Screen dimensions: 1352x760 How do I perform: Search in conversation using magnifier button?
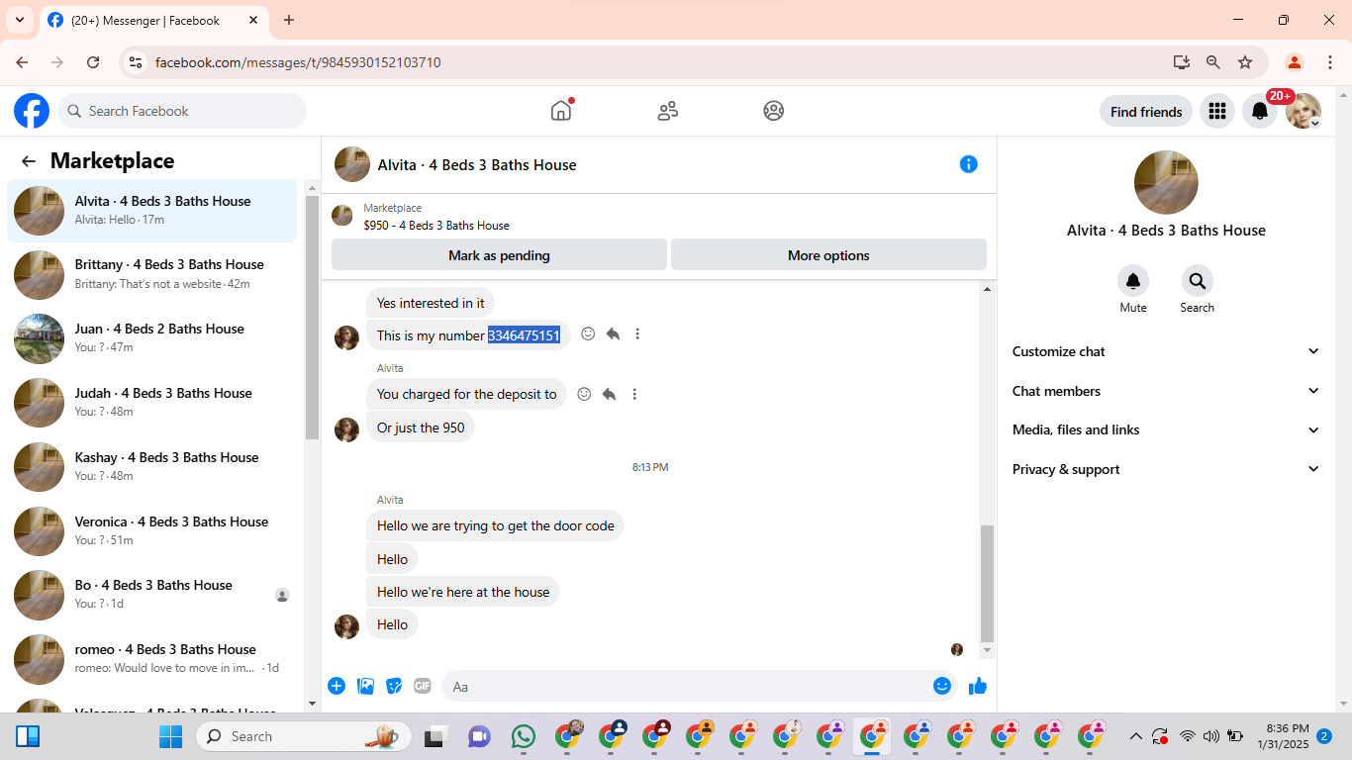pos(1198,281)
